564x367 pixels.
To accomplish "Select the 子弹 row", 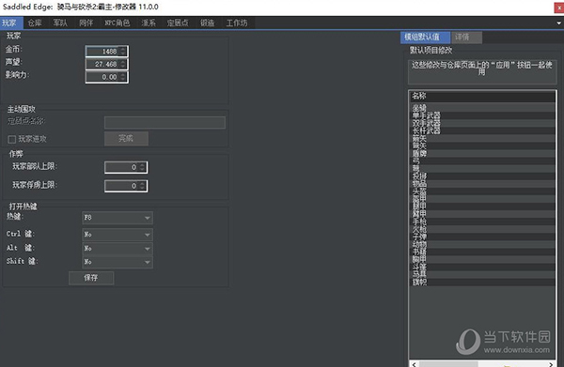I will click(x=482, y=237).
